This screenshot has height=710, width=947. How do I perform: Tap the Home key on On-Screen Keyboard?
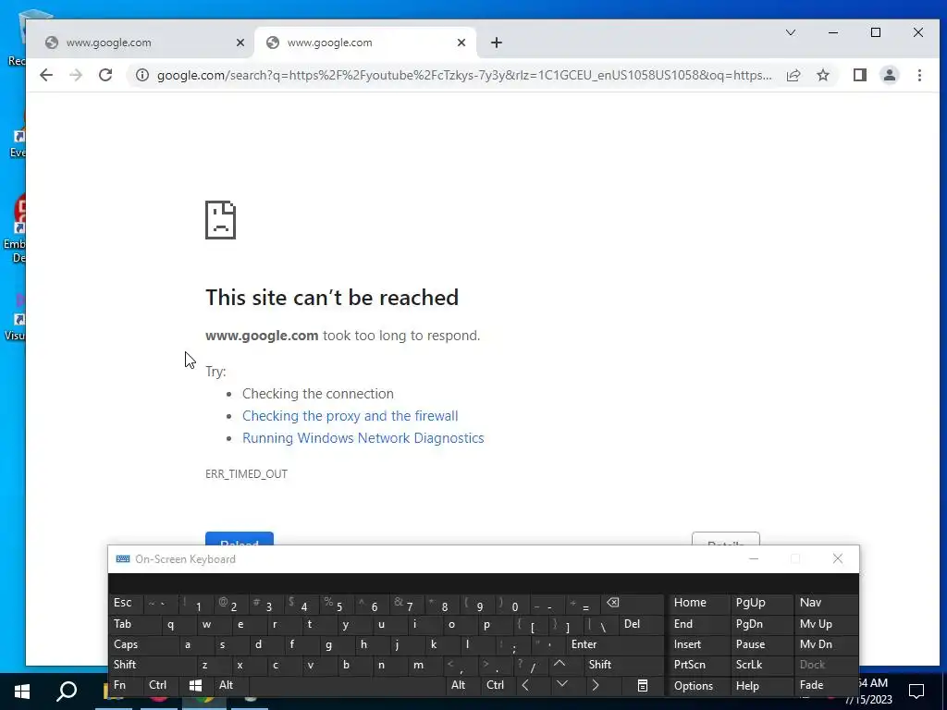pos(699,603)
